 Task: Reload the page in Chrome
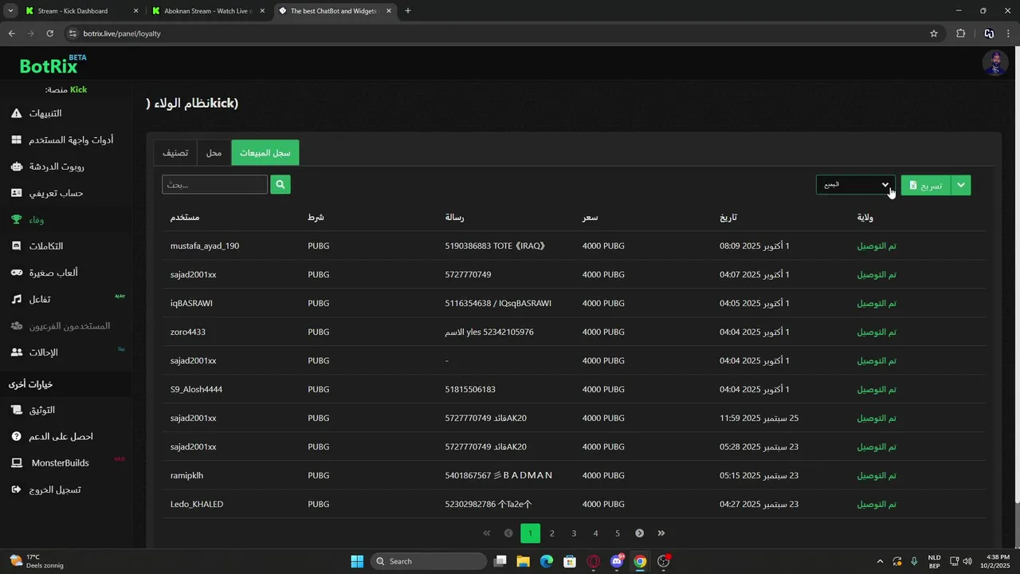[49, 33]
